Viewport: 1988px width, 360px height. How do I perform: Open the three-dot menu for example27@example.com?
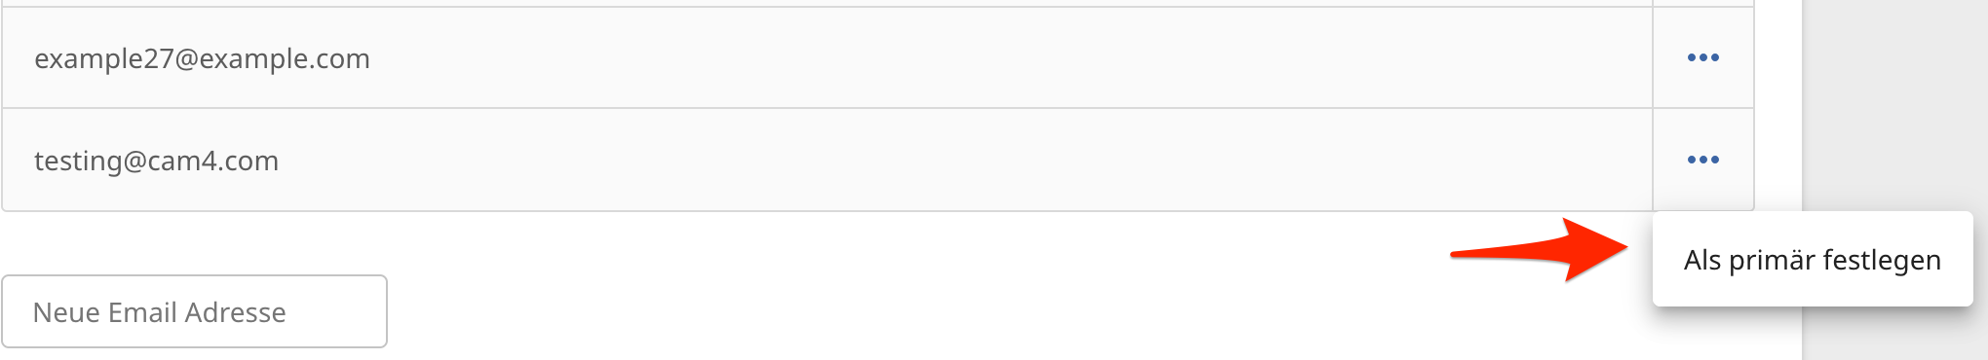point(1702,57)
